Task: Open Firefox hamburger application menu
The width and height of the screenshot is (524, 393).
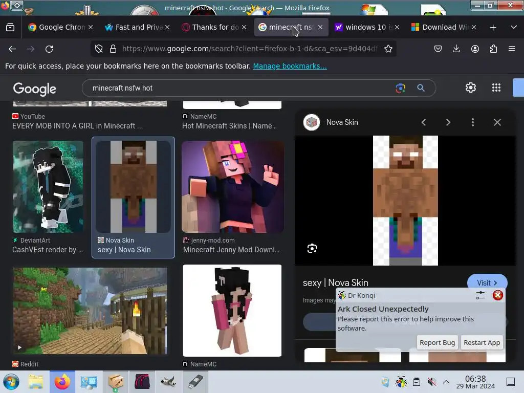Action: coord(512,49)
